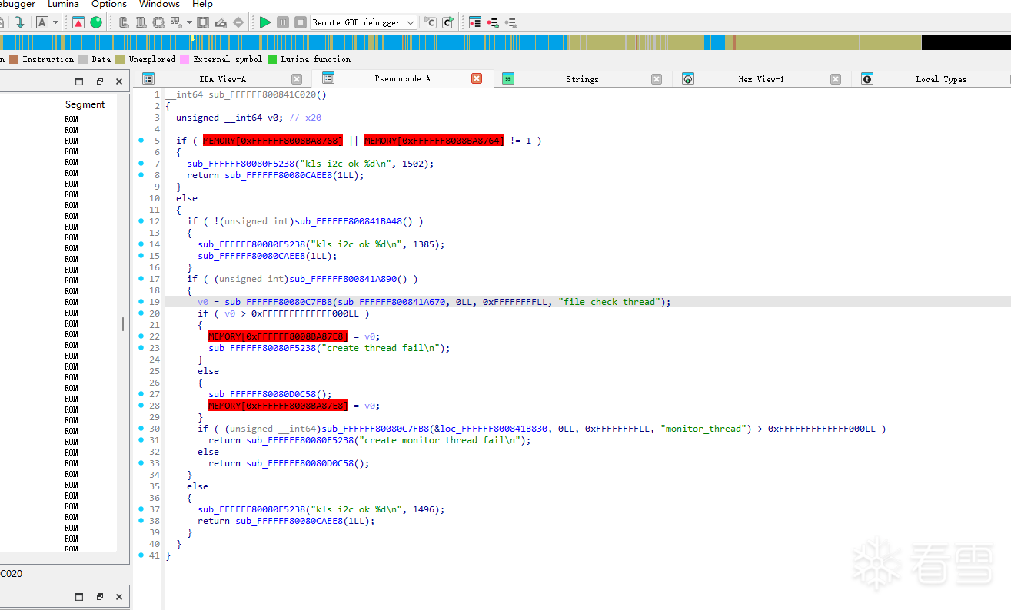Image resolution: width=1011 pixels, height=610 pixels.
Task: Click the green Start process play button
Action: (265, 22)
